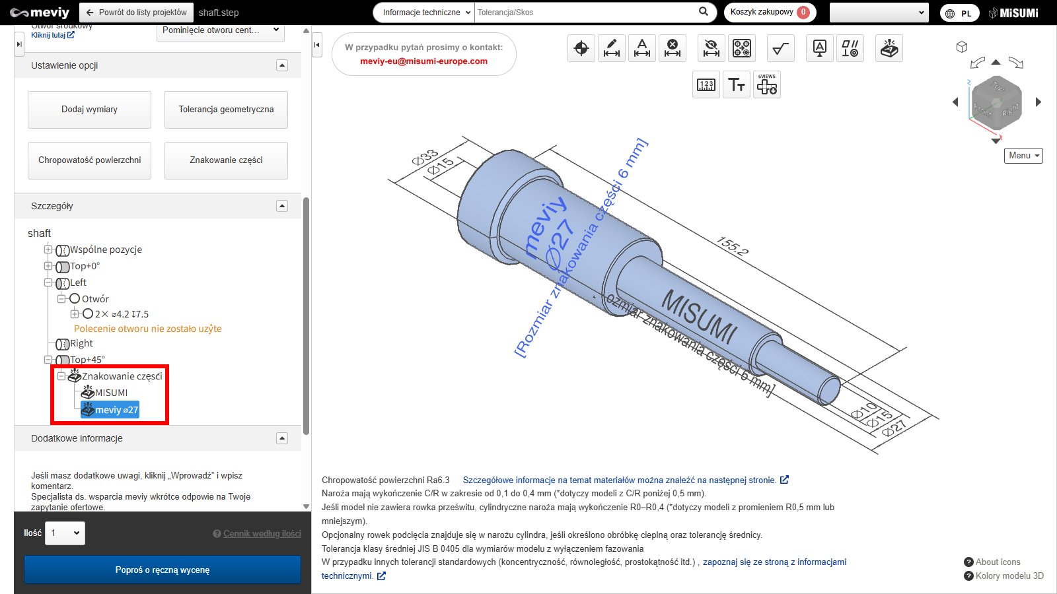Select the geometric tolerance symbols tool
Viewport: 1057px width, 594px height.
pos(850,48)
